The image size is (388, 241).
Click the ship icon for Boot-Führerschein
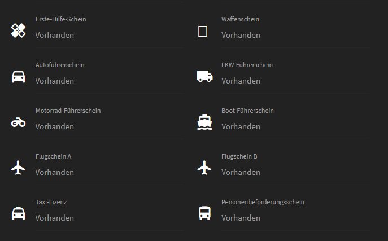pos(204,122)
